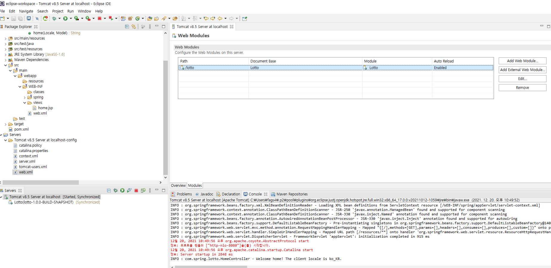Open the Window menu
This screenshot has width=551, height=268.
[x=84, y=11]
